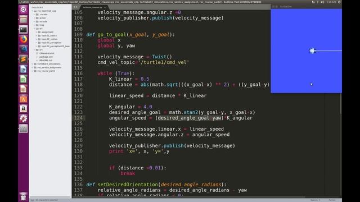This screenshot has height=202, width=360.
Task: Click tab navigation arrows above editor
Action: coord(75,7)
